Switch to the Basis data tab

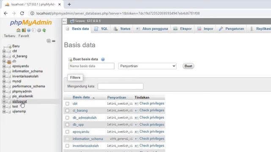tap(77, 29)
